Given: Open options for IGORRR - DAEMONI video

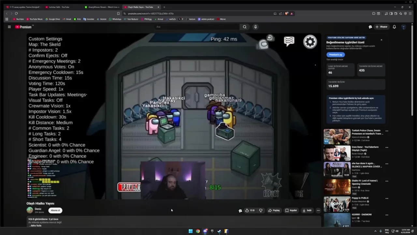Looking at the screenshot, I should coord(387,215).
